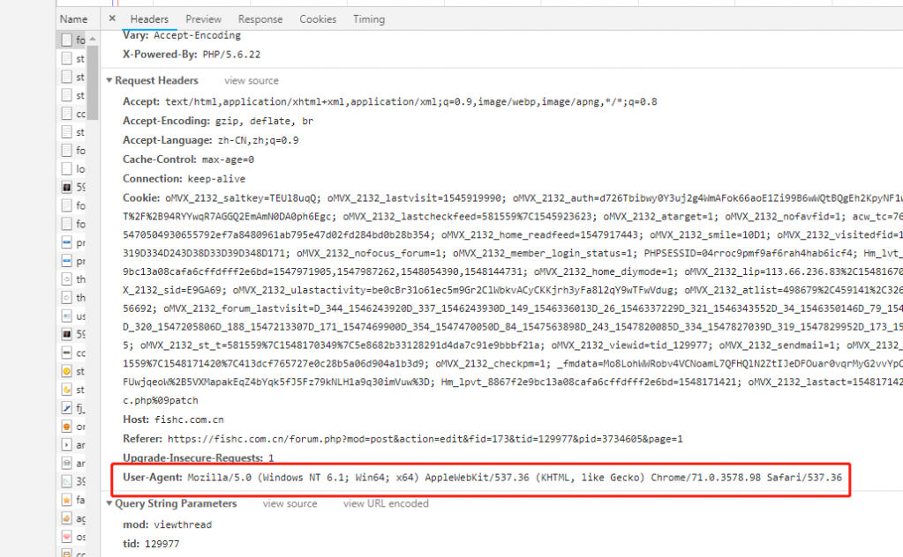Close the request details panel
903x557 pixels.
(112, 19)
